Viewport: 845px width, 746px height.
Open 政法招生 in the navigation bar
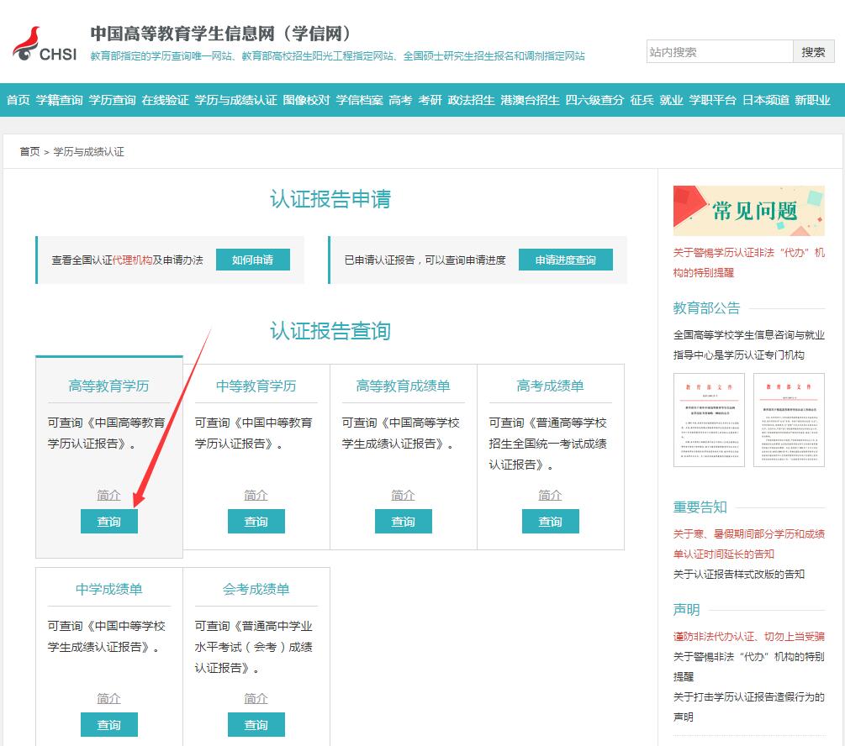[471, 100]
